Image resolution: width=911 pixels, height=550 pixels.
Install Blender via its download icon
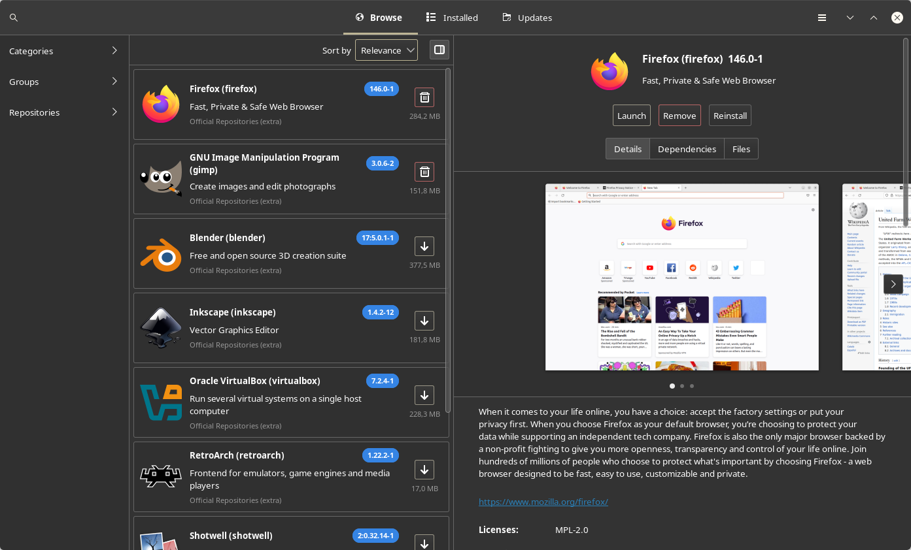424,246
